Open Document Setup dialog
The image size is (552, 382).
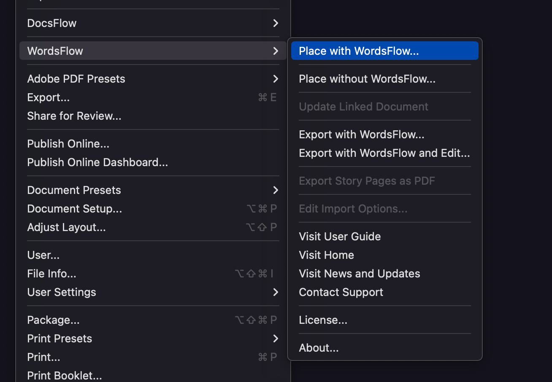(x=75, y=209)
